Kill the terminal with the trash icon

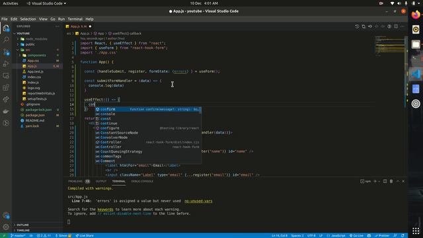click(x=391, y=181)
